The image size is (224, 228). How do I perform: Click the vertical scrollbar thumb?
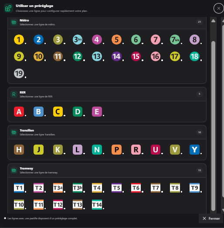[213, 126]
